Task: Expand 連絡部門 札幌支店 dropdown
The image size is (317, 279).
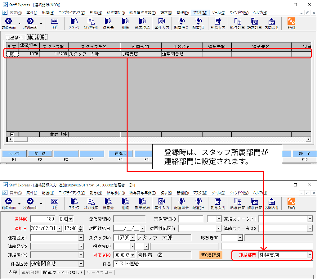Action: click(x=310, y=255)
